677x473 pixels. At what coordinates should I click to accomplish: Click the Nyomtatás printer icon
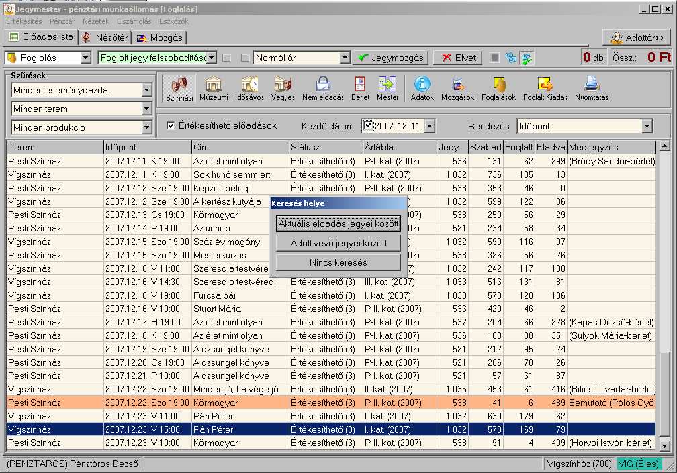[592, 89]
